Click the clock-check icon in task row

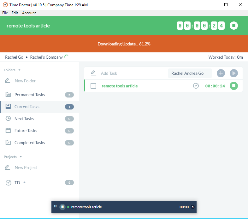point(196,86)
